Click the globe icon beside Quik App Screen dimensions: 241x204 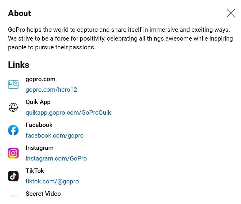tap(13, 107)
